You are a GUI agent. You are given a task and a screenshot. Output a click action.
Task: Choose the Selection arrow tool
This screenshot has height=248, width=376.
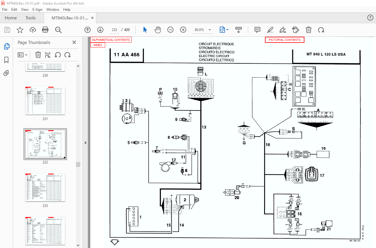(145, 30)
